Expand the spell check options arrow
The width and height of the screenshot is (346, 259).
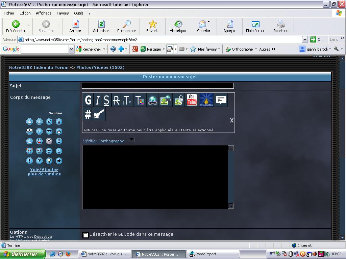coord(132,139)
